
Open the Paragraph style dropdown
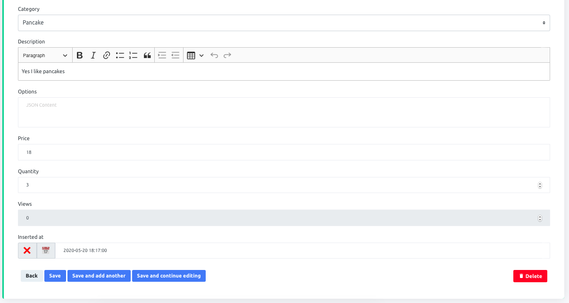(x=45, y=55)
